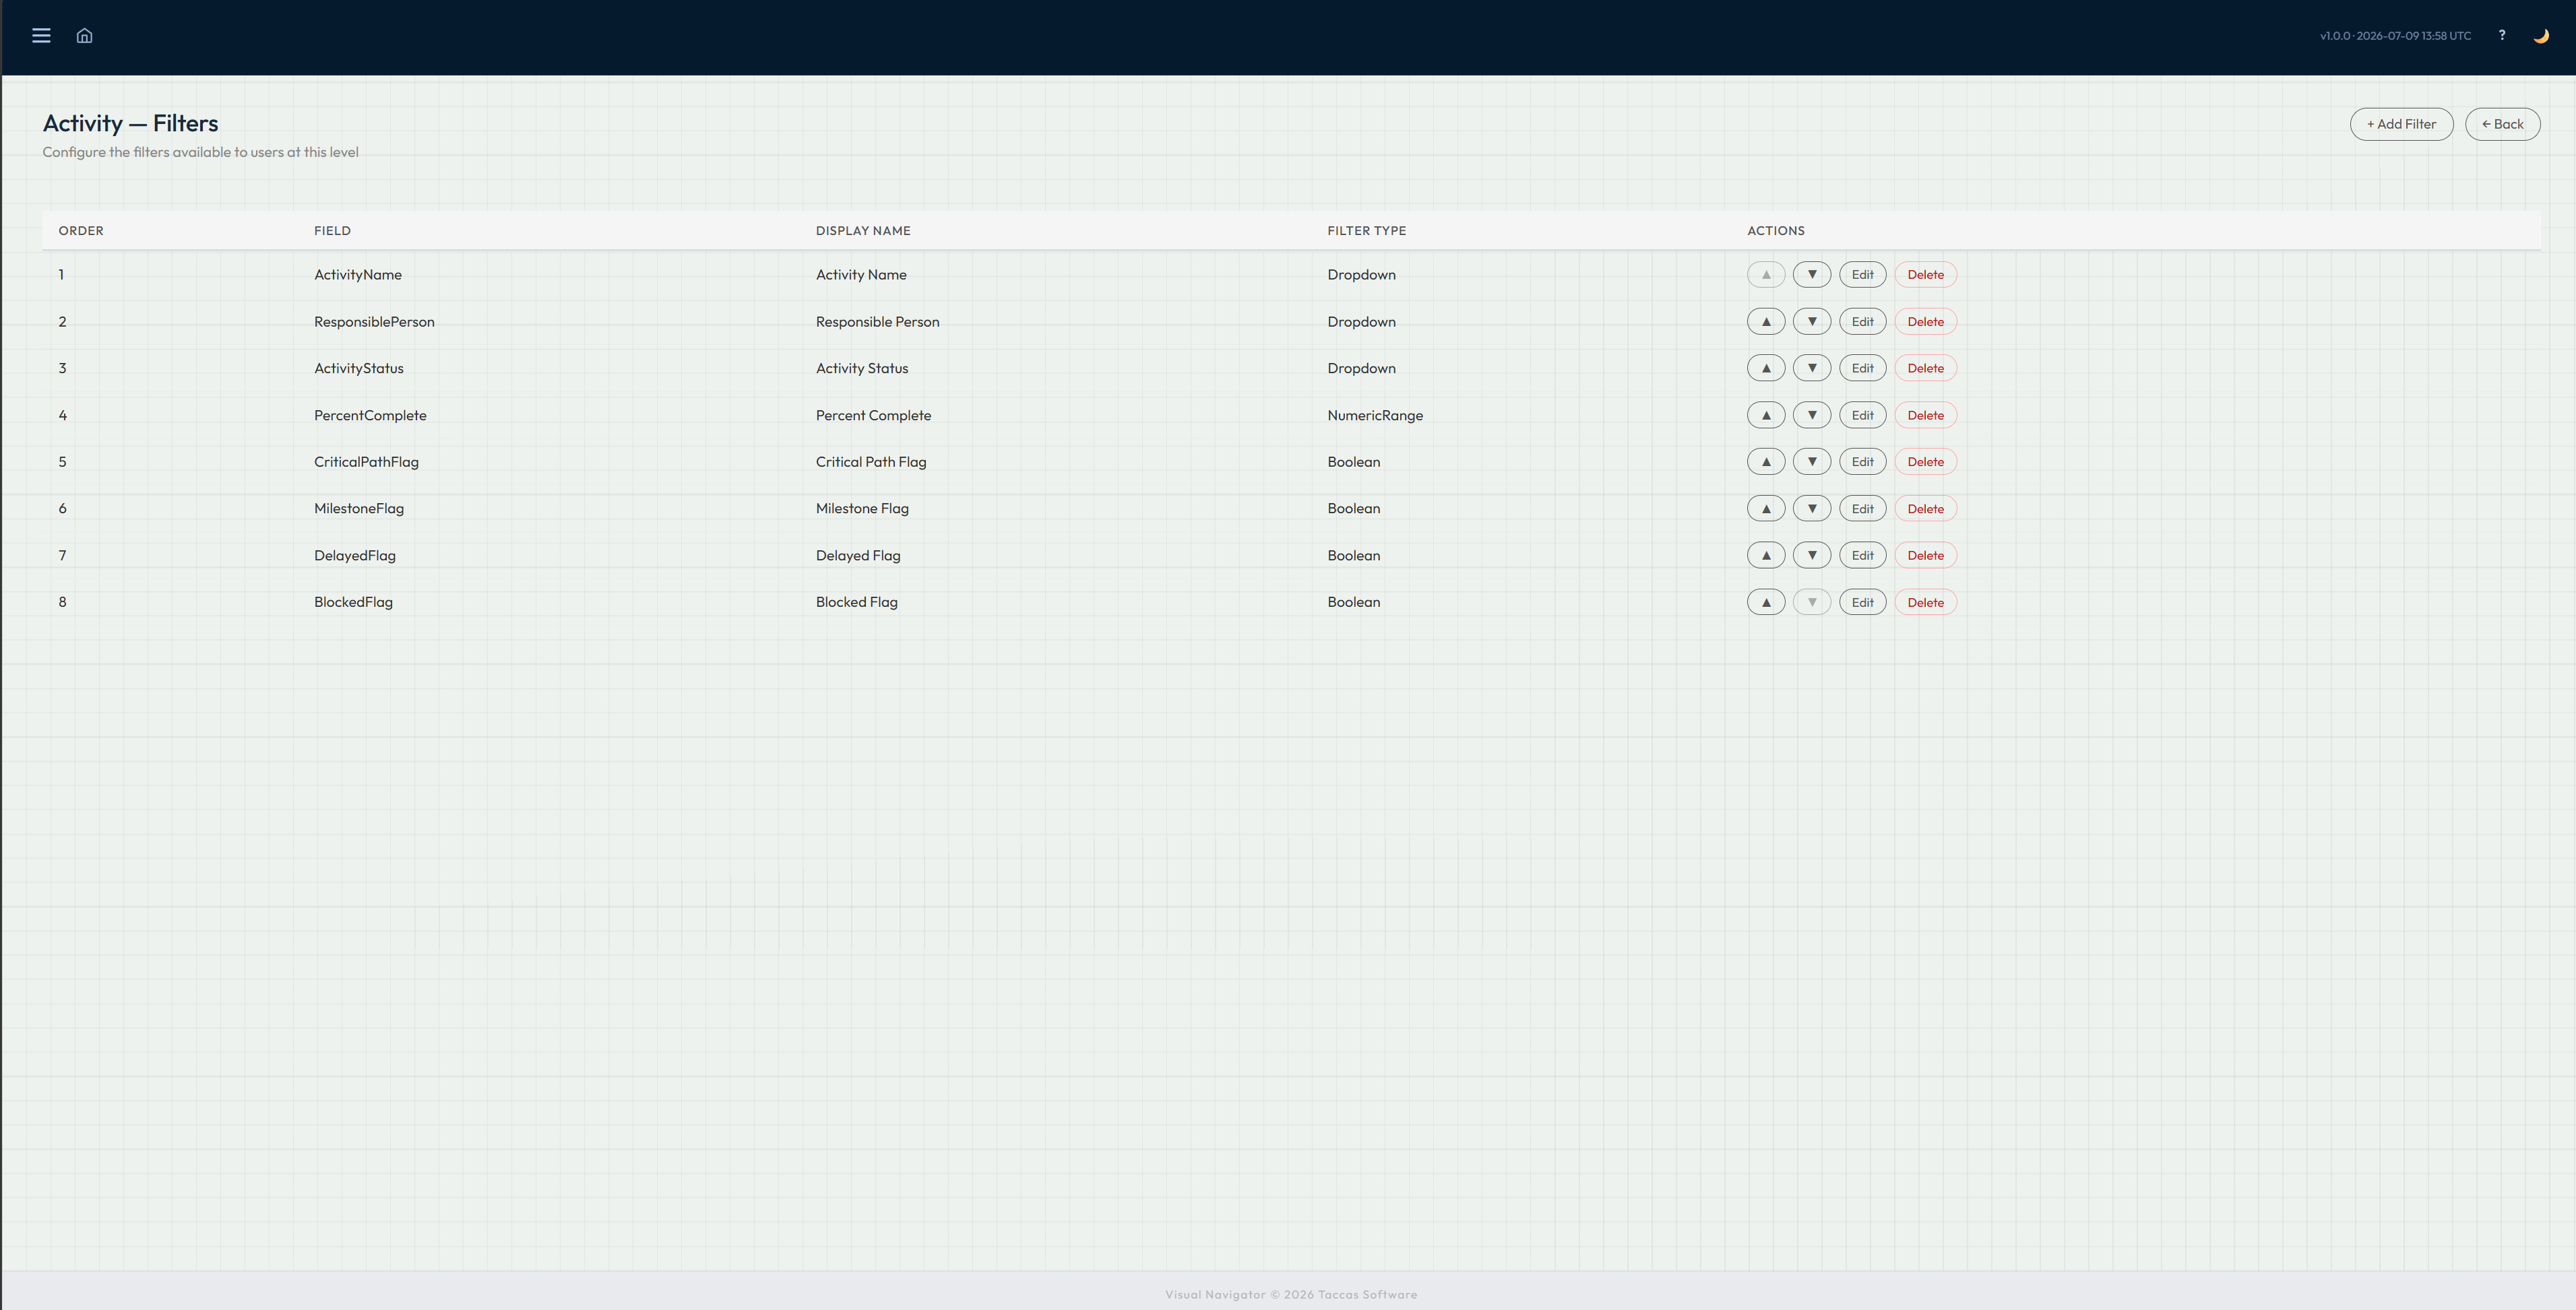Move ActivityStatus filter up
The image size is (2576, 1310).
(1766, 368)
